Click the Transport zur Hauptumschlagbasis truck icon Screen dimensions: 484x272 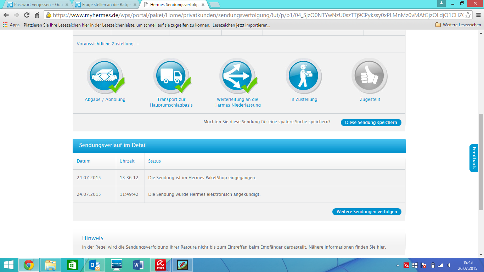[171, 76]
